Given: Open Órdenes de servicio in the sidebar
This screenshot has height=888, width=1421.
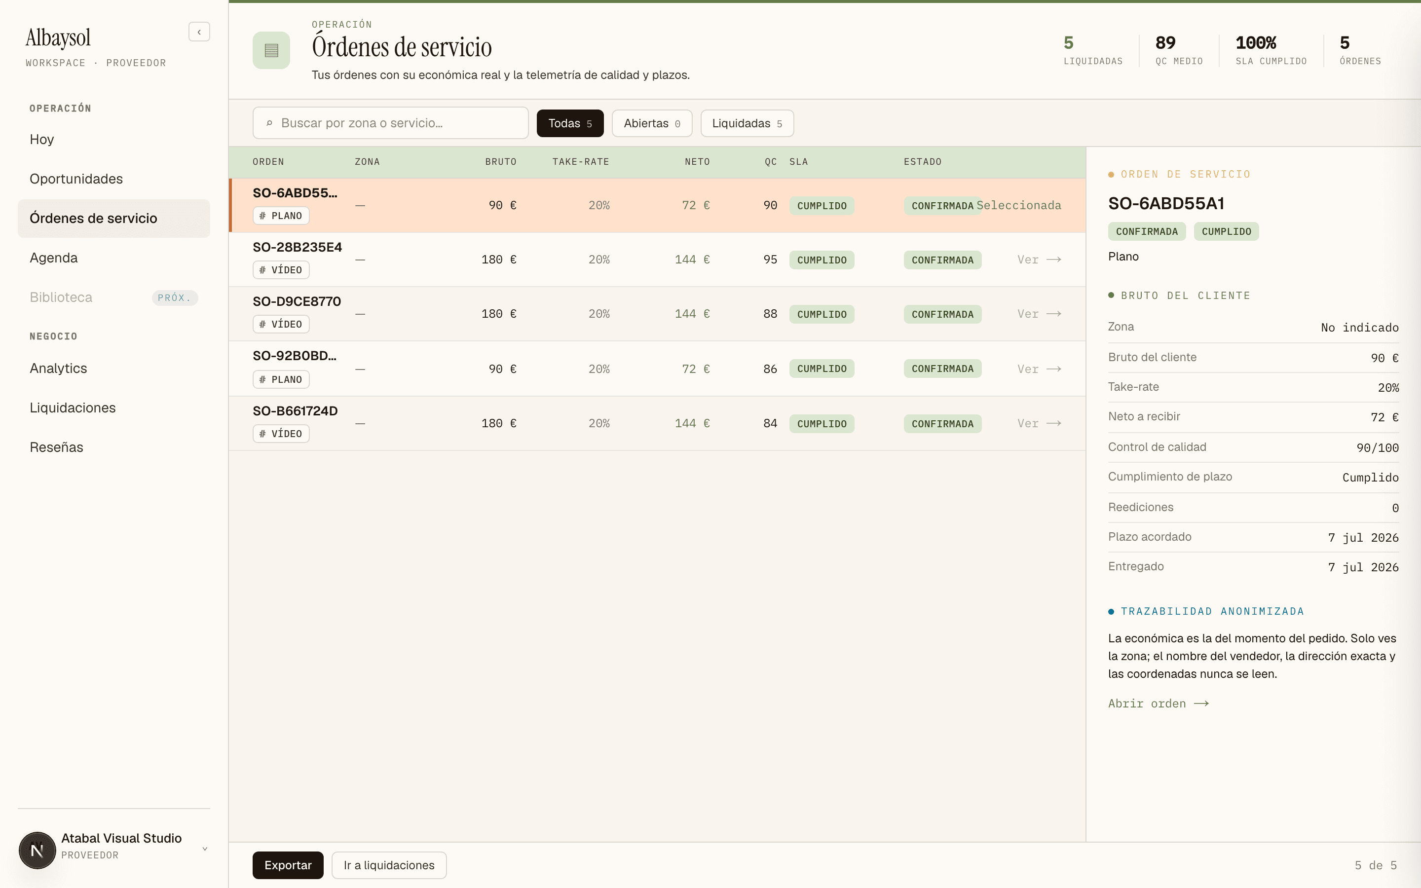Looking at the screenshot, I should [x=114, y=219].
